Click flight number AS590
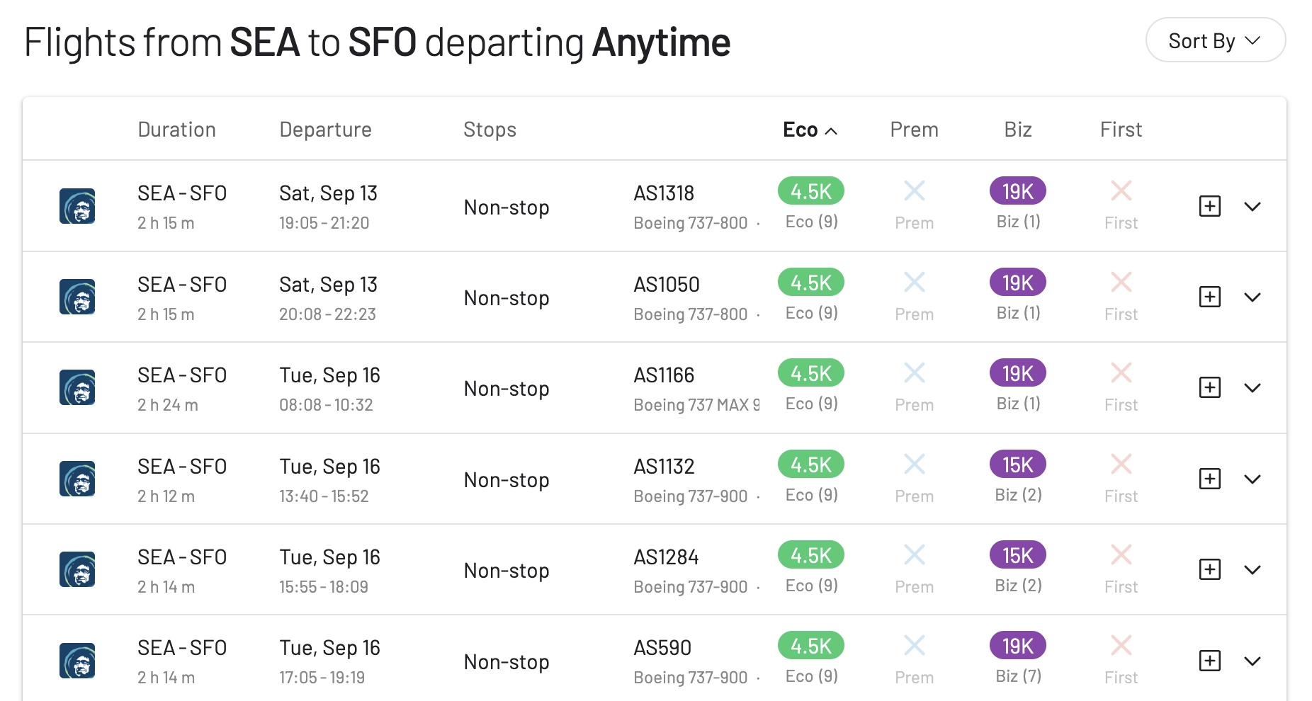 point(662,648)
